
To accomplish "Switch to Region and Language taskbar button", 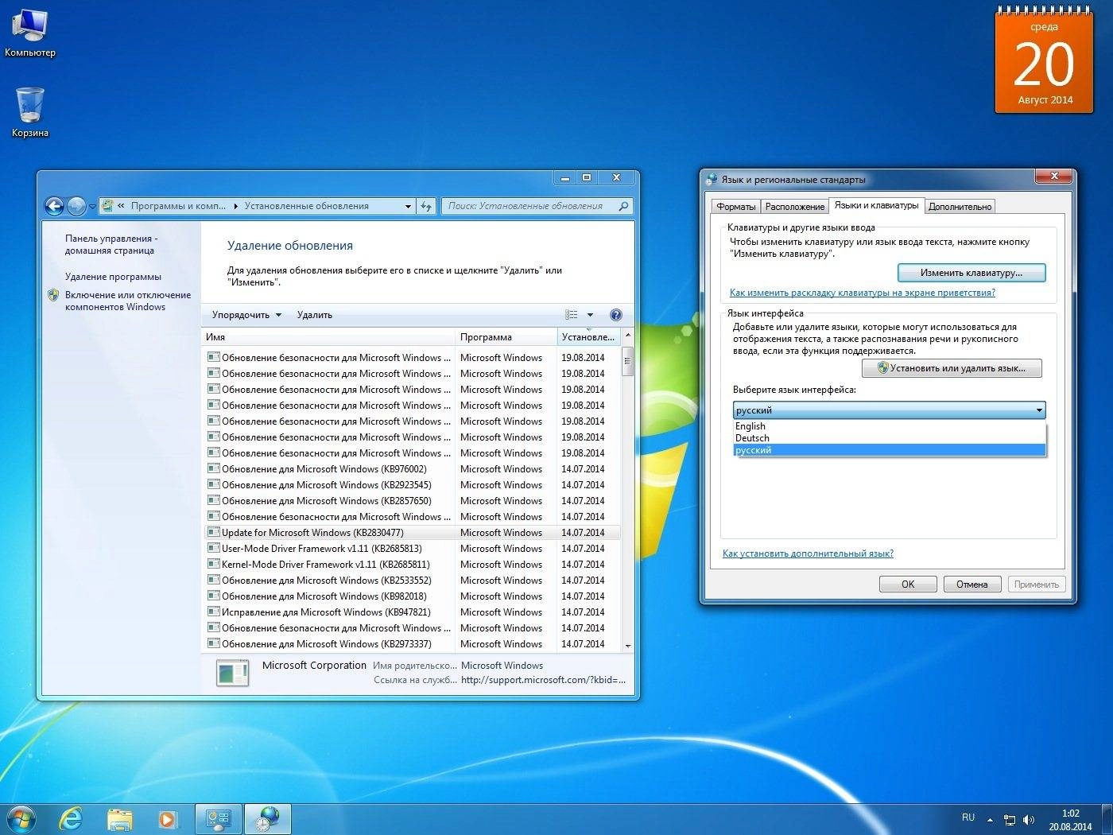I will (x=268, y=819).
